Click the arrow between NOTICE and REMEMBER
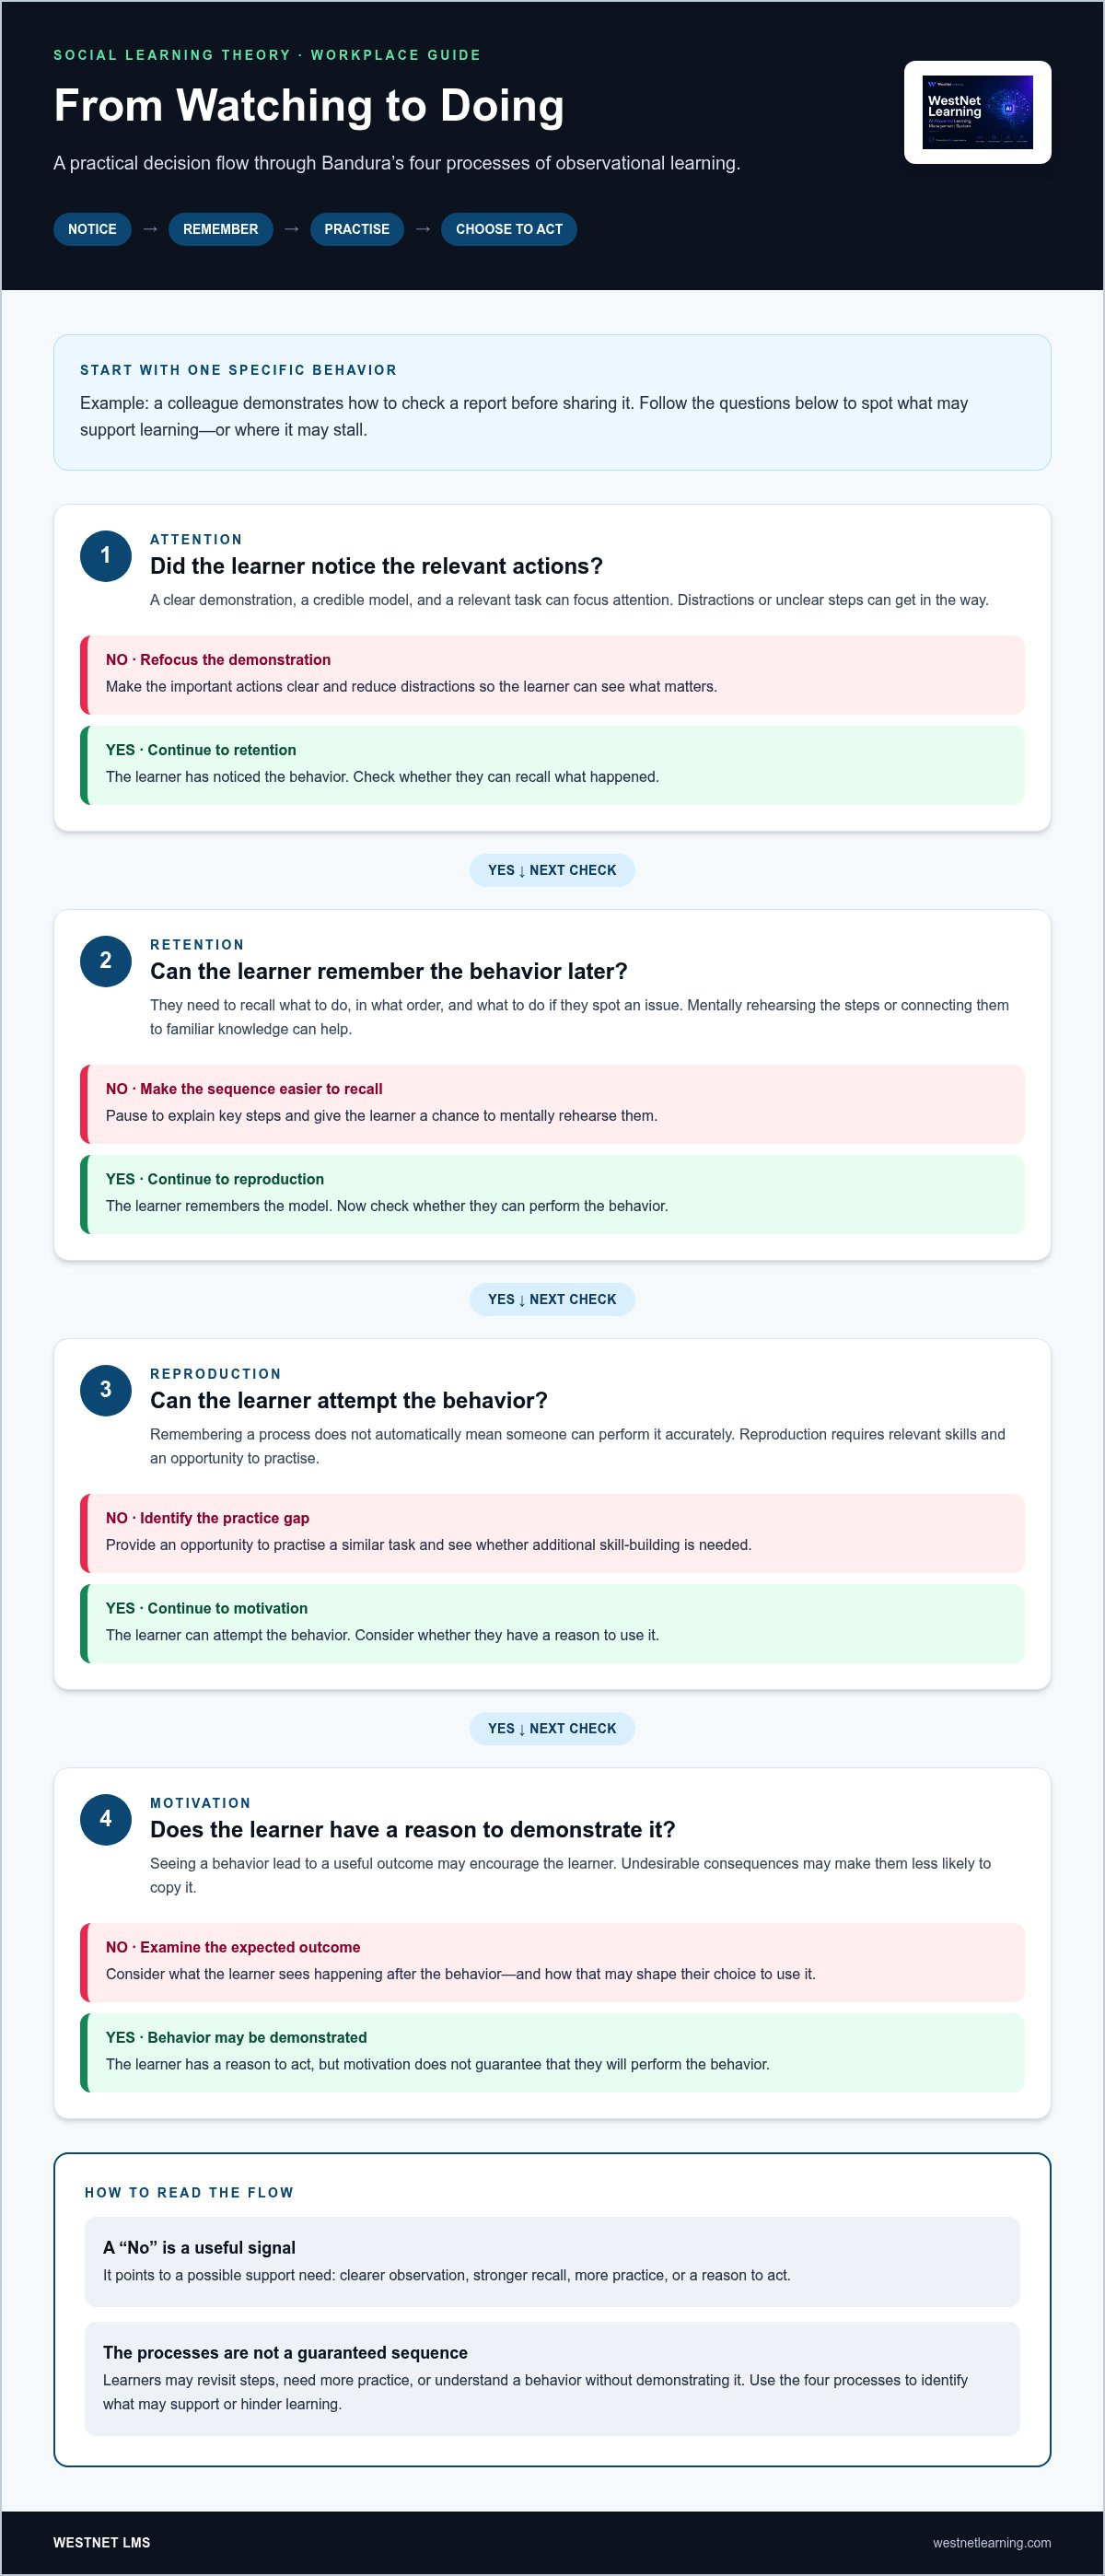 click(x=150, y=229)
